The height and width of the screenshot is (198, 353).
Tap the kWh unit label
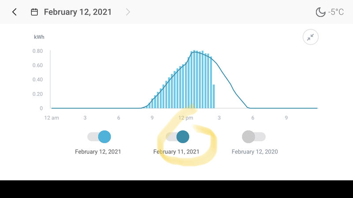point(39,37)
